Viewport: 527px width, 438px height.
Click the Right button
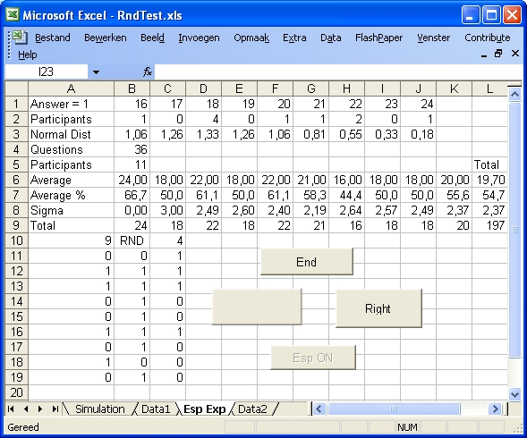coord(378,308)
